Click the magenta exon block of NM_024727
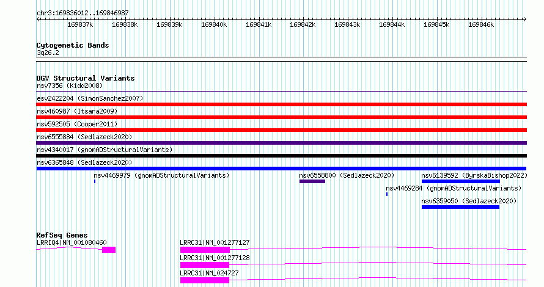 [x=205, y=280]
